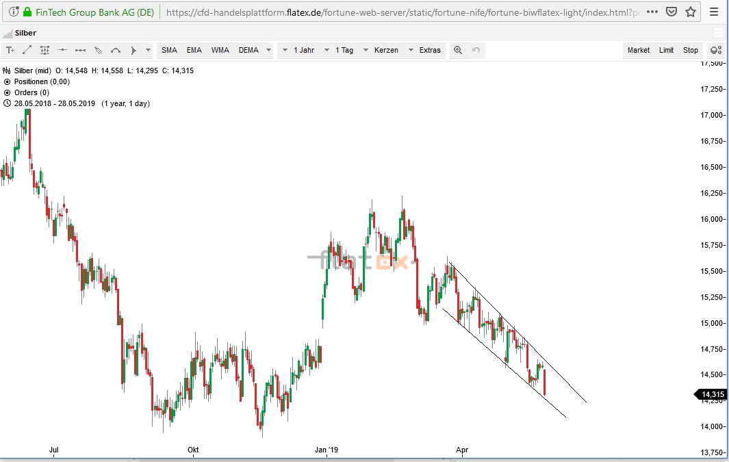Click the Silber (mid) OHLC legend text
The height and width of the screenshot is (462, 729).
click(x=104, y=70)
